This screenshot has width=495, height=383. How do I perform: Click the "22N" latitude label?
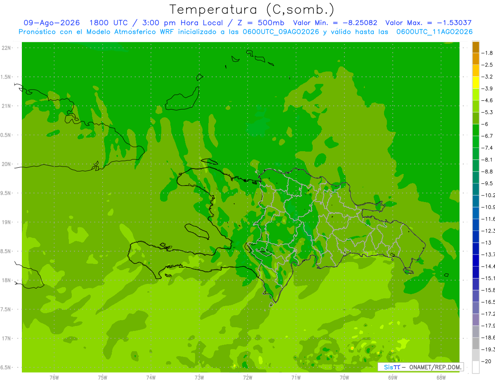coord(6,48)
